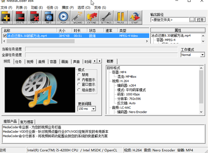Image resolution: width=208 pixels, height=153 pixels.
Task: Launch the WIZARD toolbar icon
Action: click(78, 18)
